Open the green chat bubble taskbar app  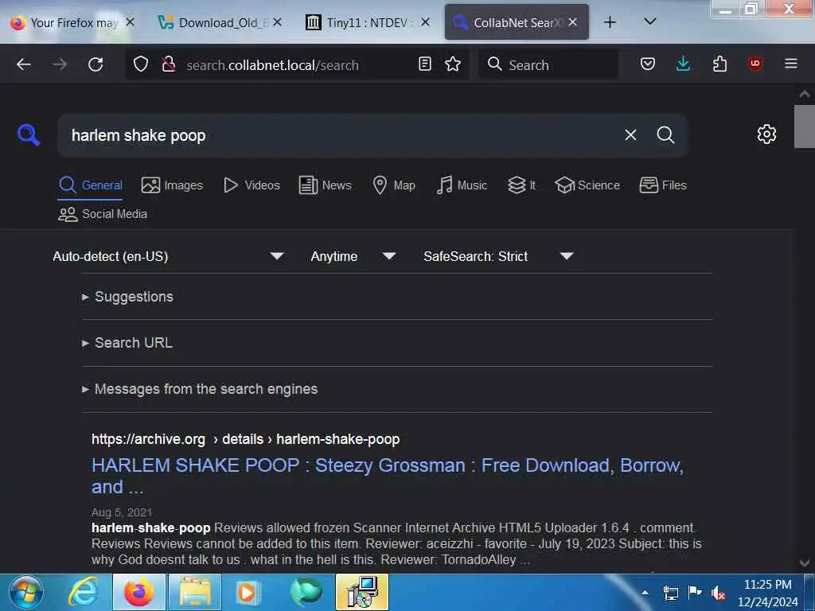[x=306, y=592]
